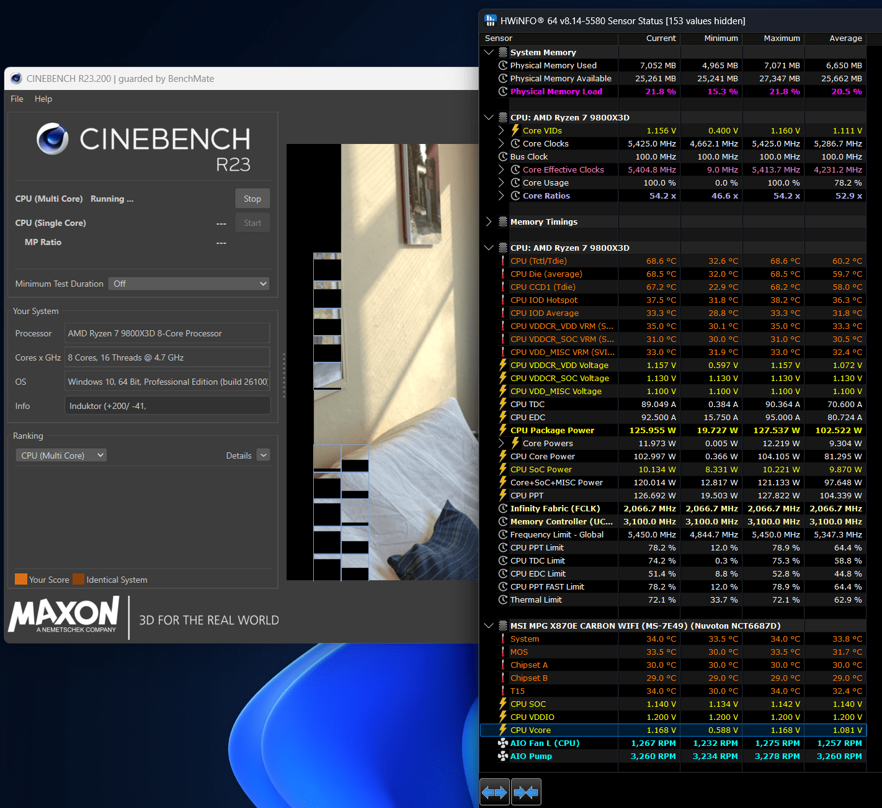882x808 pixels.
Task: Expand the Core Usage row
Action: (x=501, y=182)
